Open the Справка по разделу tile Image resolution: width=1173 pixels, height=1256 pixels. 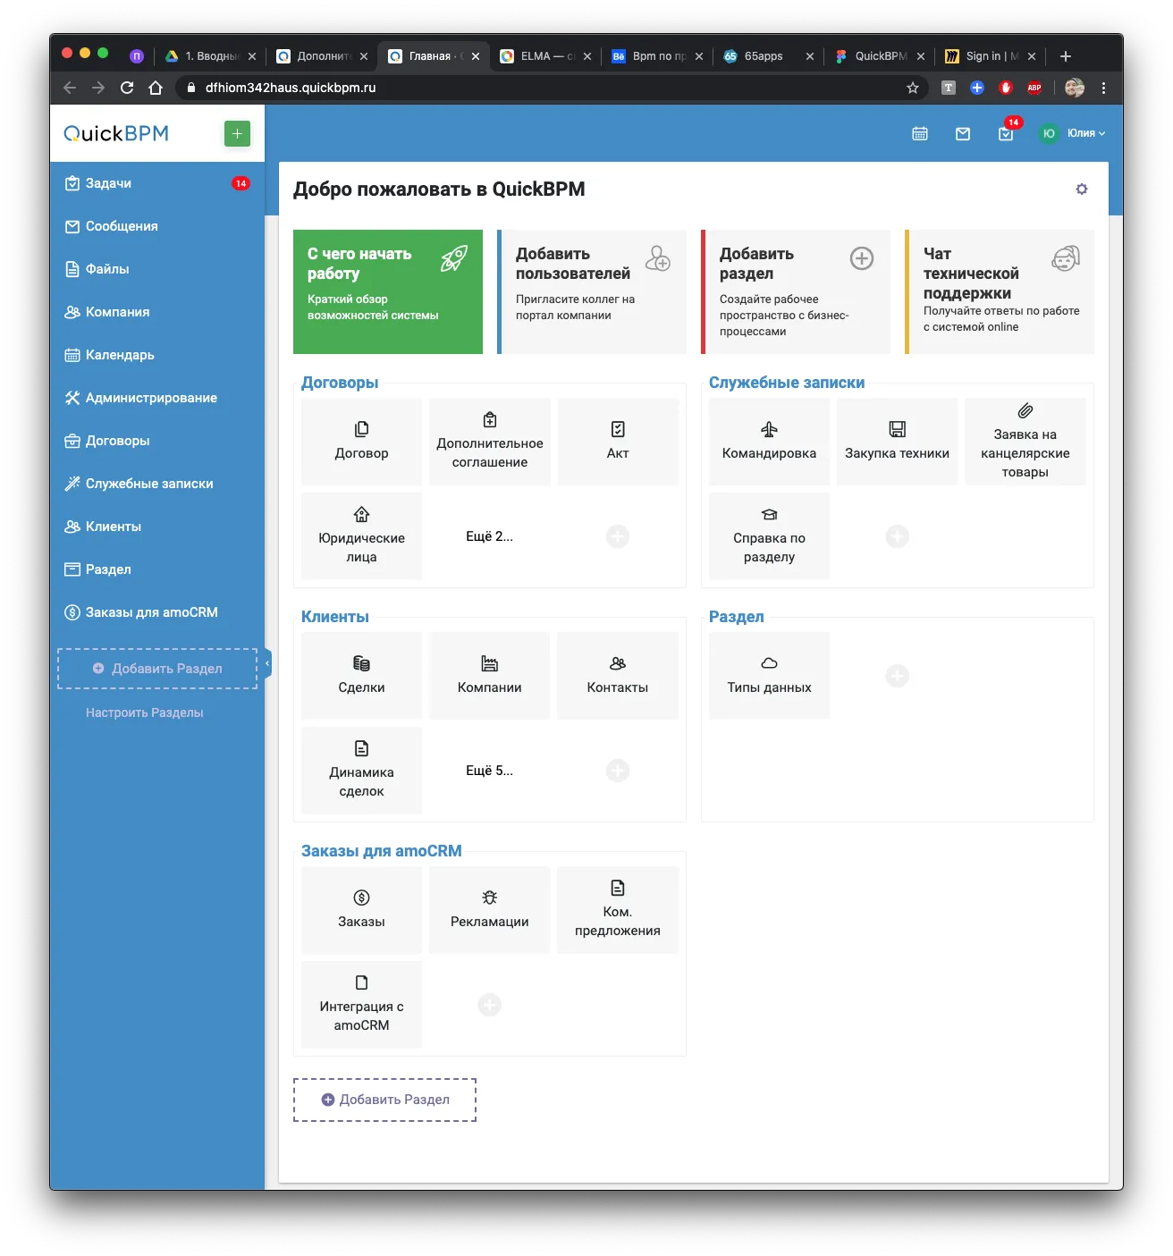click(769, 536)
